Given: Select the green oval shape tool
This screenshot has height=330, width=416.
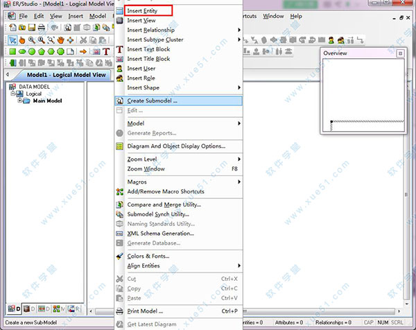Looking at the screenshot, I should [x=22, y=51].
